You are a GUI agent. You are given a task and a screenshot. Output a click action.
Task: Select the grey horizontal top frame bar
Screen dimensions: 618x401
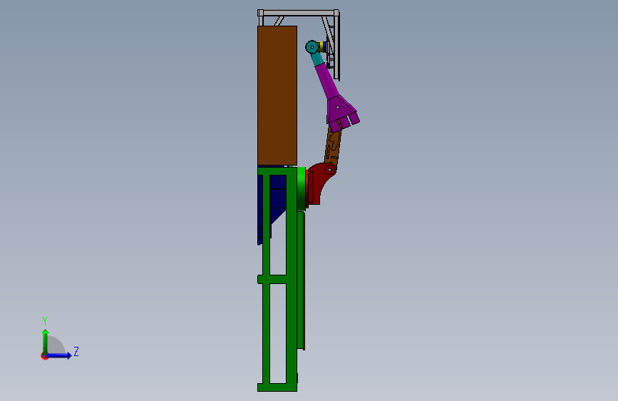pyautogui.click(x=298, y=13)
